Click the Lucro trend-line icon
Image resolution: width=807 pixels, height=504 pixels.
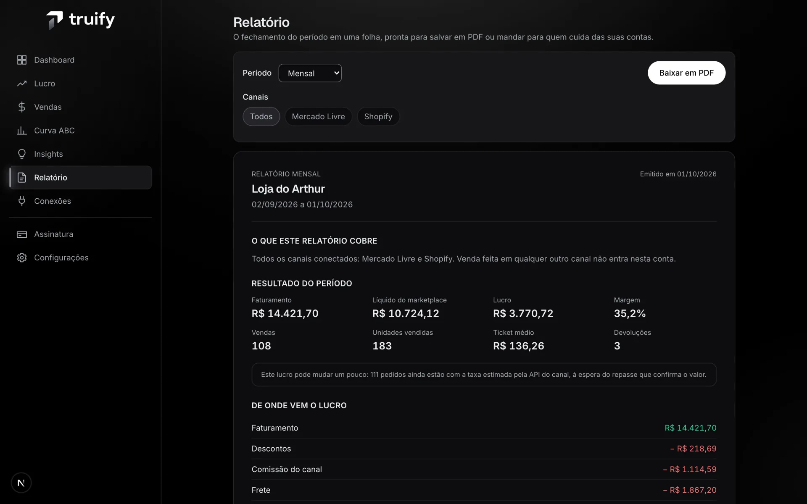[x=22, y=84]
